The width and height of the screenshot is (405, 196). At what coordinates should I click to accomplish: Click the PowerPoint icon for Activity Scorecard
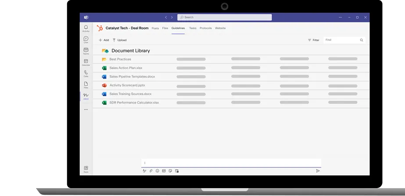104,85
